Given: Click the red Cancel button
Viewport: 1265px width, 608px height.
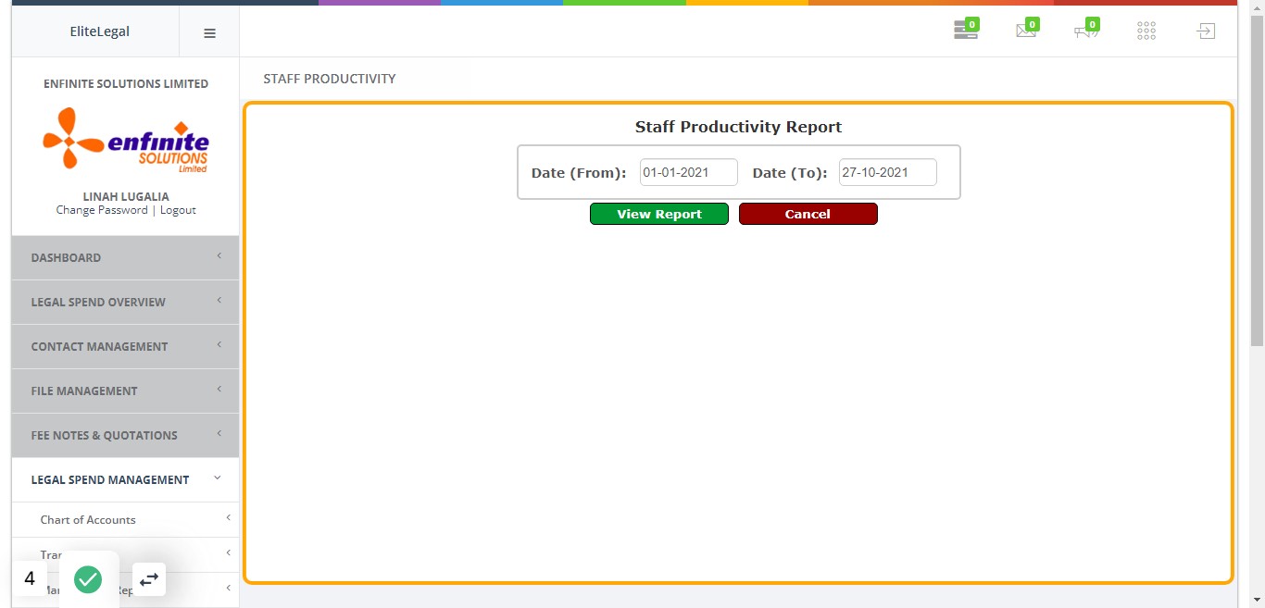Looking at the screenshot, I should [808, 214].
